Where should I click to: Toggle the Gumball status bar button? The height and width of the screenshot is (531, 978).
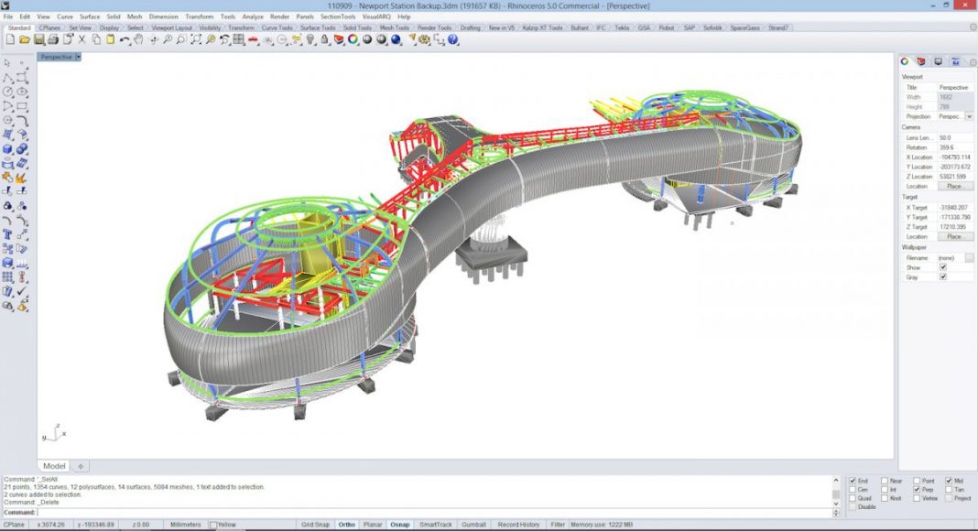pos(473,525)
